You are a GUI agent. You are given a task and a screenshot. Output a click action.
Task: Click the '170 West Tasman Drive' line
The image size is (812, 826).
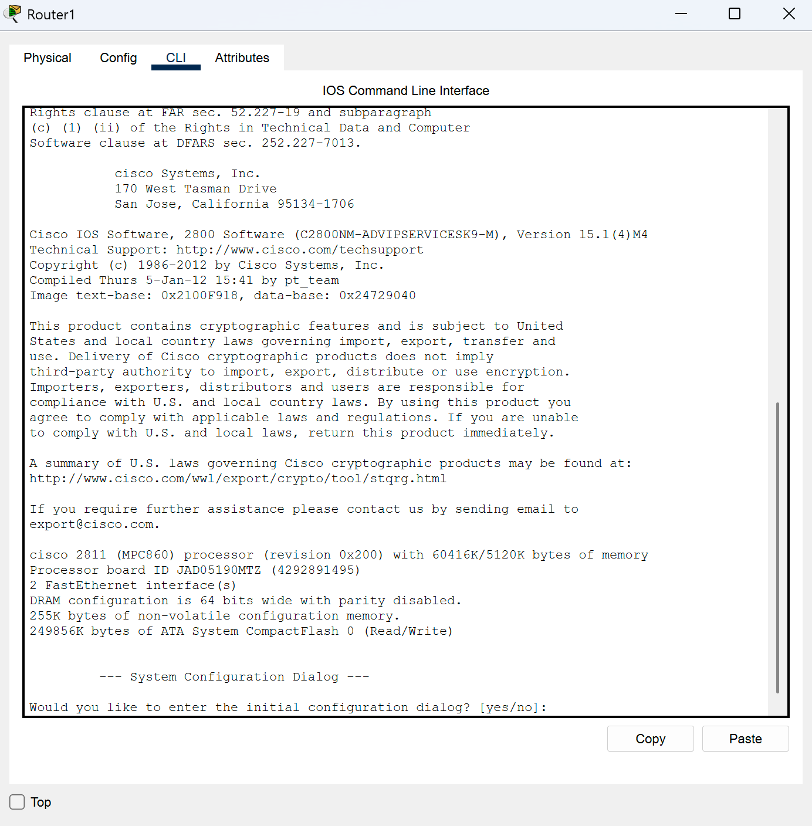(196, 189)
